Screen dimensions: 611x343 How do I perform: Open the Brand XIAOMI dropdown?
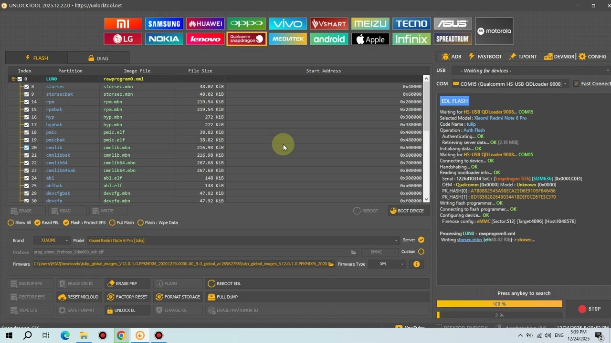52,241
